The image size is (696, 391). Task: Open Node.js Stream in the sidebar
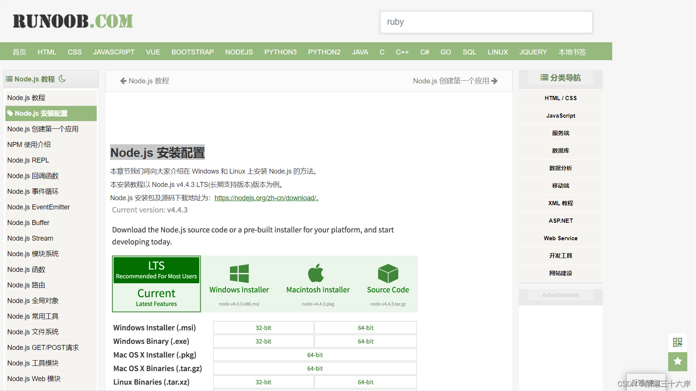(x=51, y=238)
